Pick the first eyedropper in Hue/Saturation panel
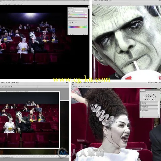The width and height of the screenshot is (161, 161). [69, 23]
